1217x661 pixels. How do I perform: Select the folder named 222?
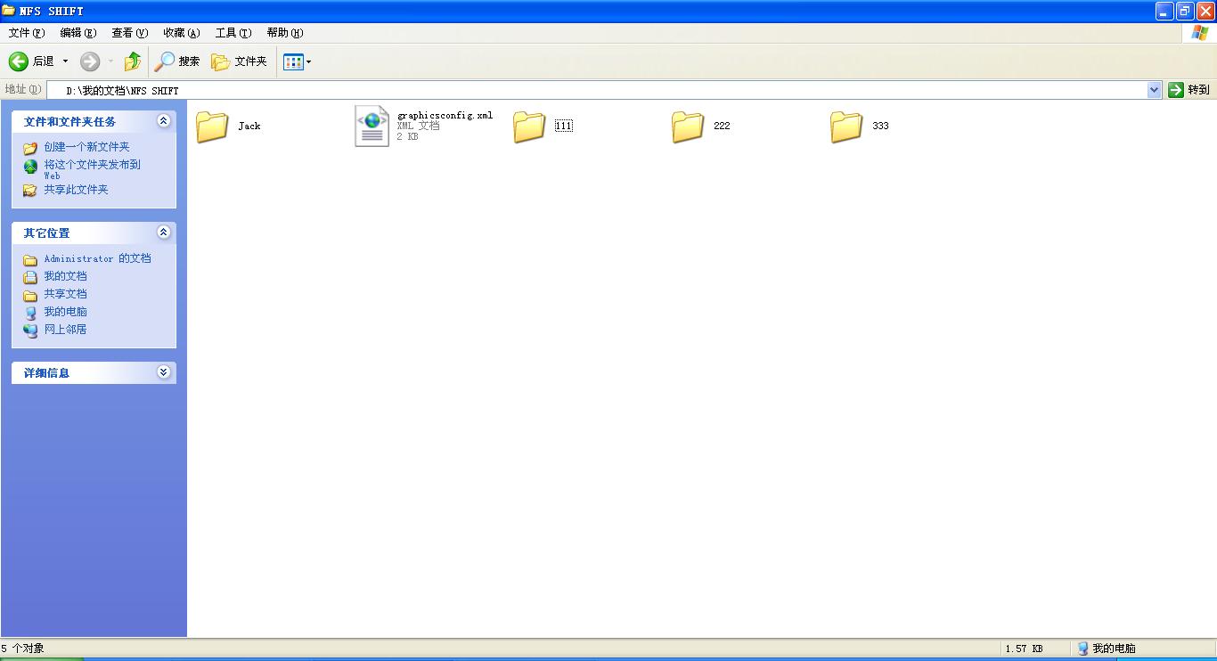688,126
